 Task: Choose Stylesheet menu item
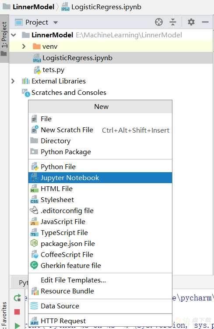pyautogui.click(x=100, y=200)
